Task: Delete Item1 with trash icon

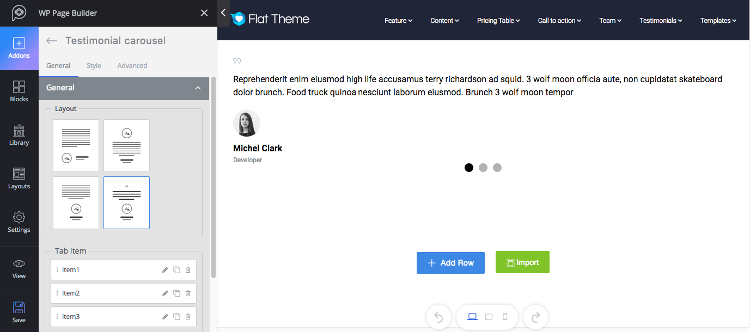Action: tap(188, 270)
